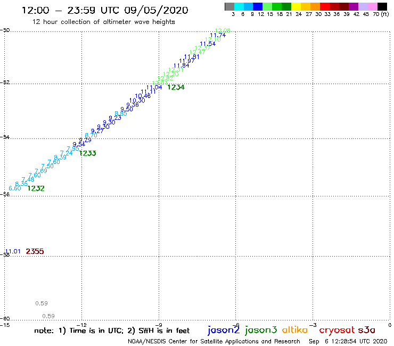Click the wave height value 7.50
Image resolution: width=394 pixels, height=346 pixels.
click(47, 166)
